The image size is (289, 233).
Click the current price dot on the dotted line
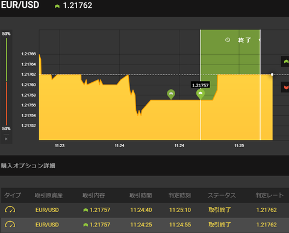pyautogui.click(x=272, y=74)
